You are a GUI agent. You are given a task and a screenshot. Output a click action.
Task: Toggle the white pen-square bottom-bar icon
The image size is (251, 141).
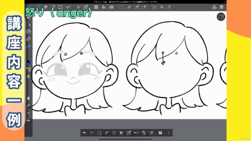(160, 133)
